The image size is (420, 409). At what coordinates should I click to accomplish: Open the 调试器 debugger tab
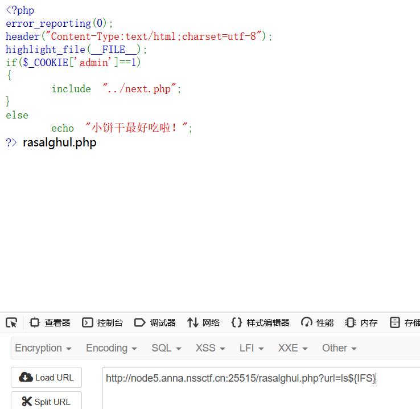click(155, 322)
